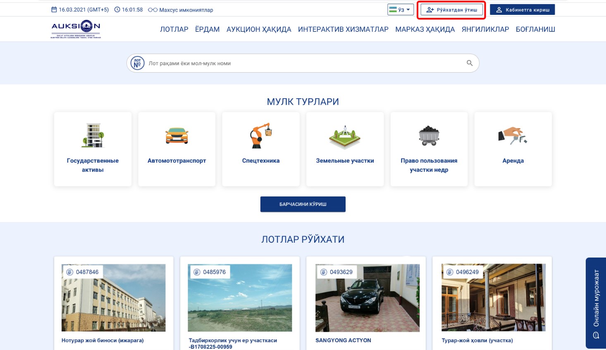Toggle Махсус имкониятлар accessibility mode
This screenshot has width=606, height=350.
click(x=181, y=10)
